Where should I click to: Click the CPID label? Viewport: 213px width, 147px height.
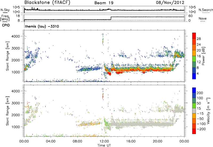tap(6, 25)
